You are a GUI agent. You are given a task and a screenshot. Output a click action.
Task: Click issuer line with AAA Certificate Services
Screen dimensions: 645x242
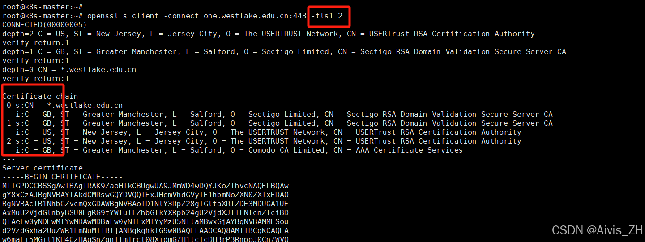[239, 150]
